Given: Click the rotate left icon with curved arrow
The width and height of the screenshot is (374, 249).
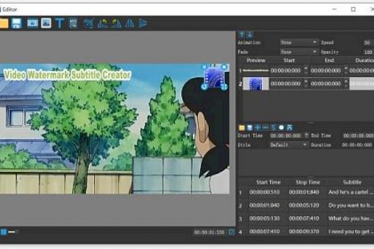Looking at the screenshot, I should pos(103,24).
